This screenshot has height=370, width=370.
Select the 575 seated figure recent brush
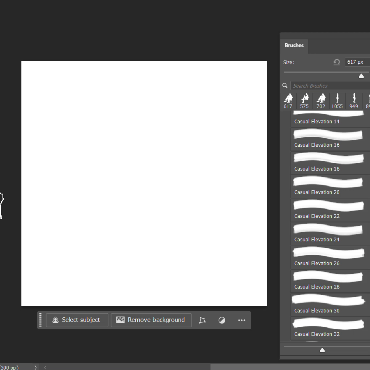coord(304,101)
